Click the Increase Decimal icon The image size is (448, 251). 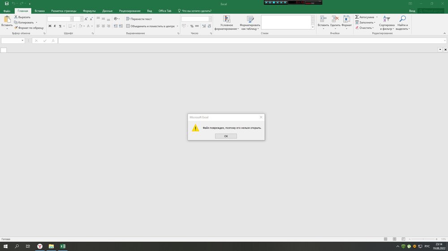tap(204, 26)
